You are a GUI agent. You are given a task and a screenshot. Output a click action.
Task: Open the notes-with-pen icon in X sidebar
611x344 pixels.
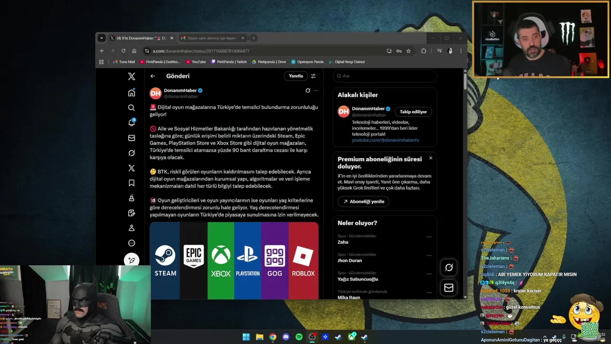132,213
